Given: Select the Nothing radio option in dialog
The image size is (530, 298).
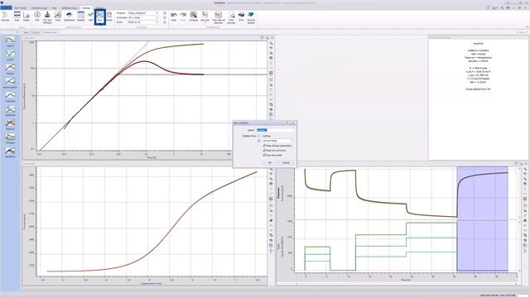Looking at the screenshot, I should coord(259,136).
